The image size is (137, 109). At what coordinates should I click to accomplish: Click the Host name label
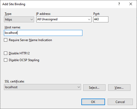point(12,27)
